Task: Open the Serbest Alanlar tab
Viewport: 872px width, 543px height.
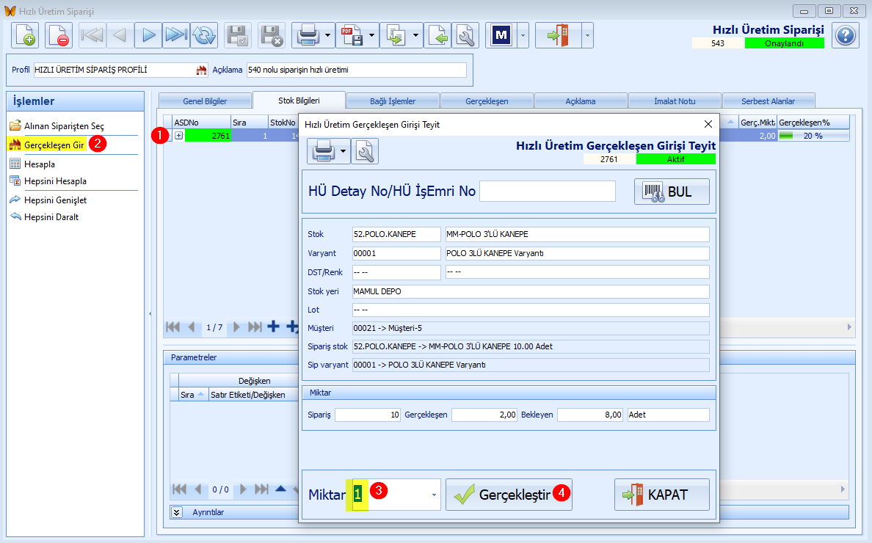Action: (x=768, y=101)
